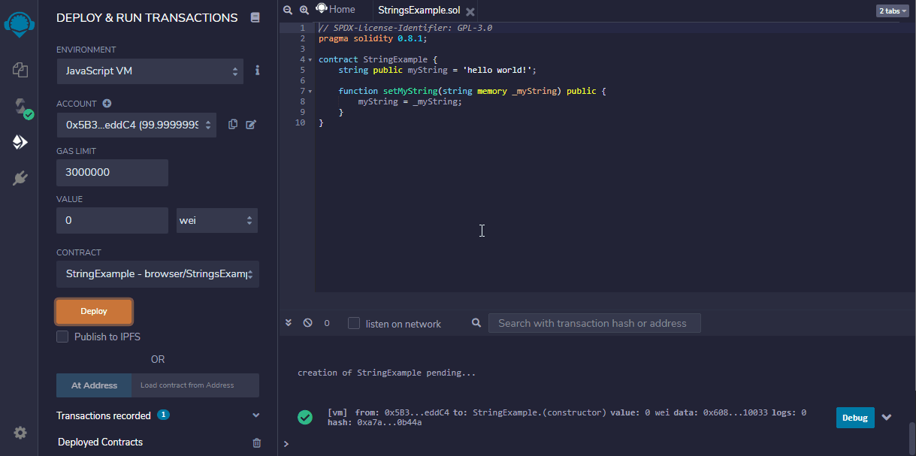916x456 pixels.
Task: Open the Settings gear icon
Action: point(20,433)
